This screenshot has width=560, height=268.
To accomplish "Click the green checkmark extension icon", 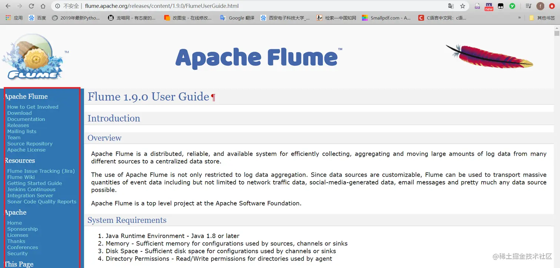I will click(x=512, y=6).
